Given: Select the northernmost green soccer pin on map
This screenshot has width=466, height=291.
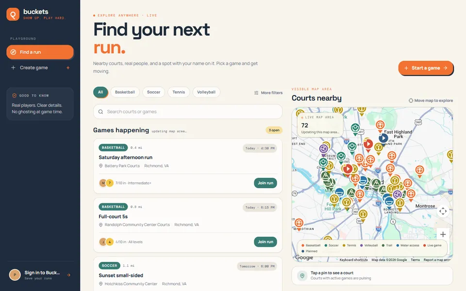Looking at the screenshot, I should 355,129.
